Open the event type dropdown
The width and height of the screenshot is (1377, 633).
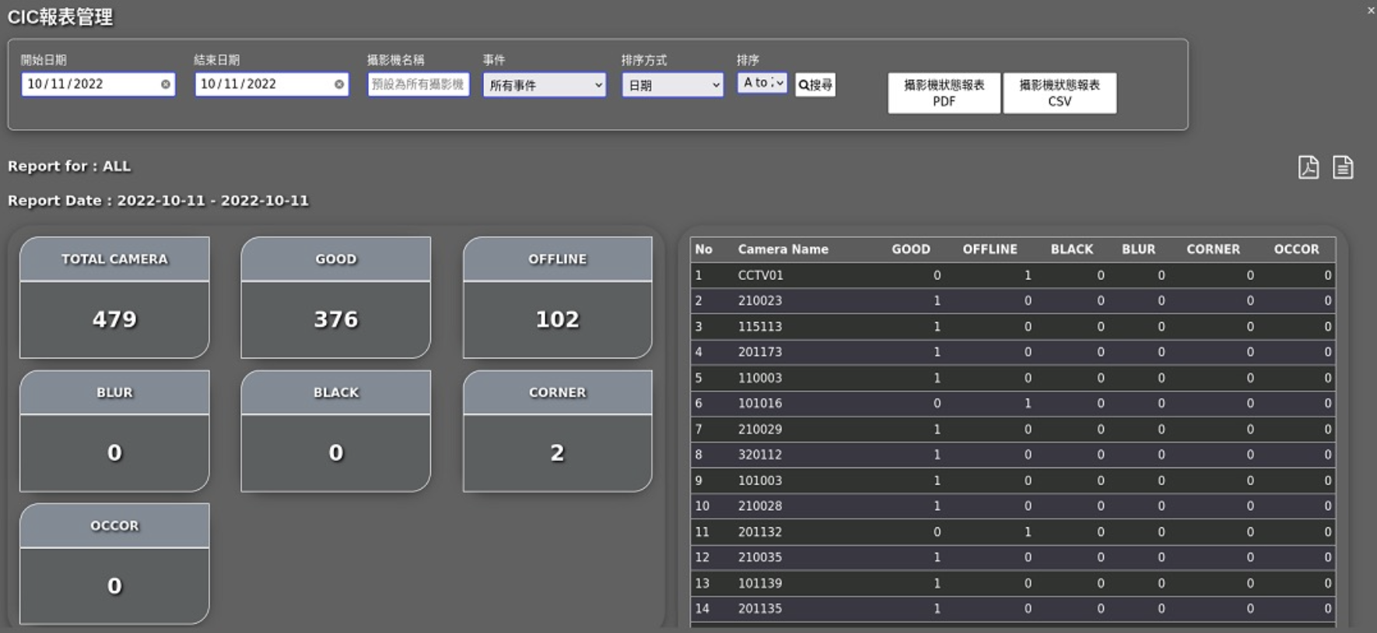pos(544,85)
